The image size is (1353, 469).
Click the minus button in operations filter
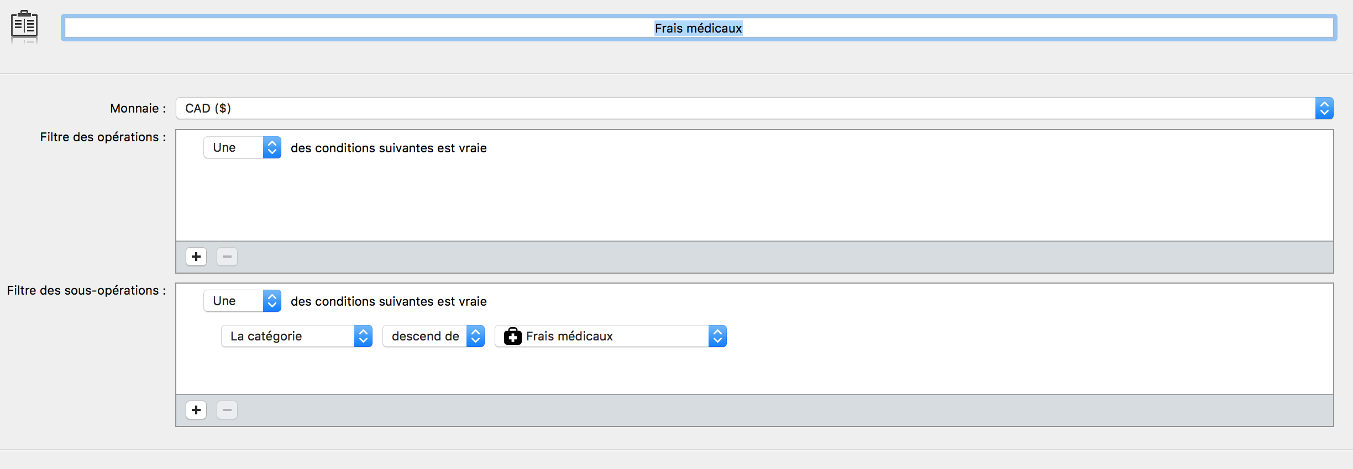pos(227,257)
